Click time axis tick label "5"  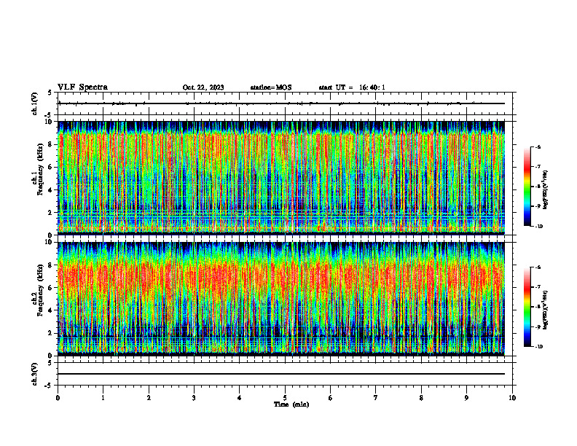pos(285,398)
